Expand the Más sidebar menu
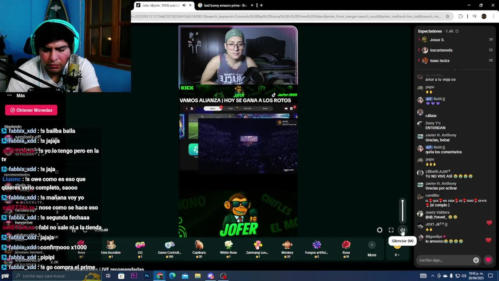This screenshot has height=281, width=499. tap(16, 96)
